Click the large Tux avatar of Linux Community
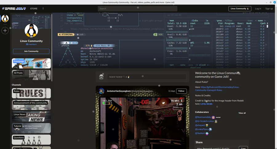 (x=31, y=30)
